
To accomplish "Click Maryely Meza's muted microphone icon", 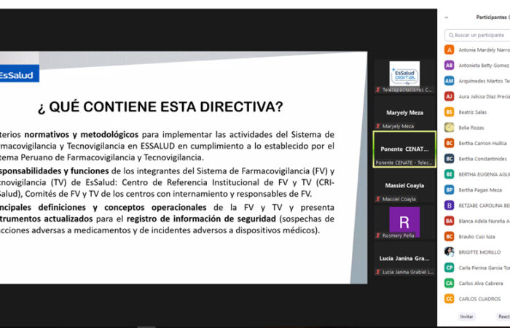I will point(378,126).
